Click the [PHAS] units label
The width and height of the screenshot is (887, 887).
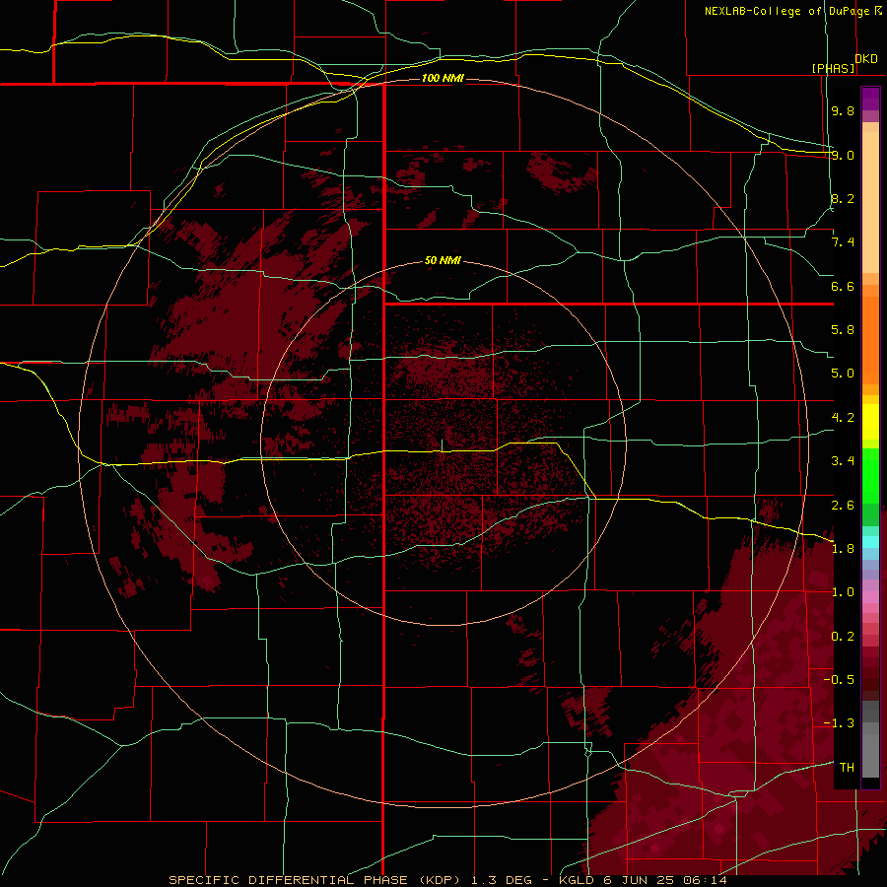pos(833,68)
